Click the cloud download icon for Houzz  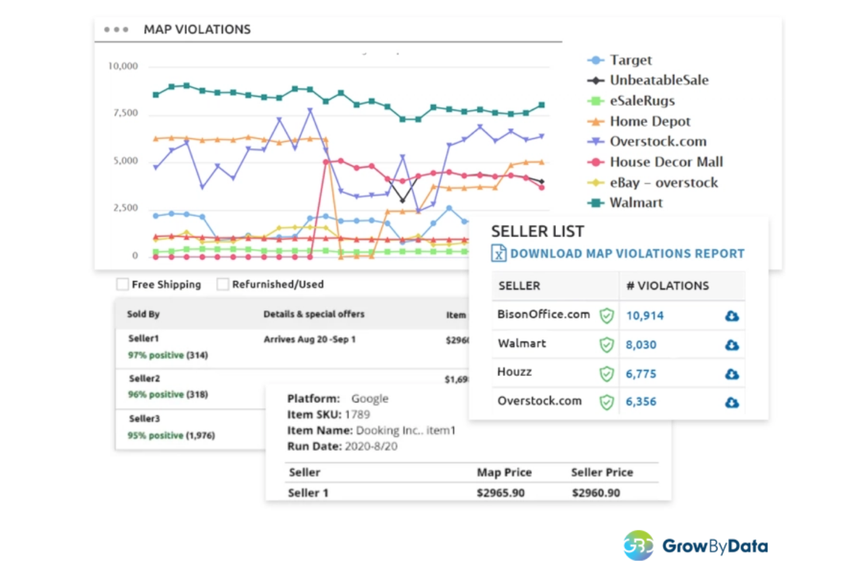point(732,374)
